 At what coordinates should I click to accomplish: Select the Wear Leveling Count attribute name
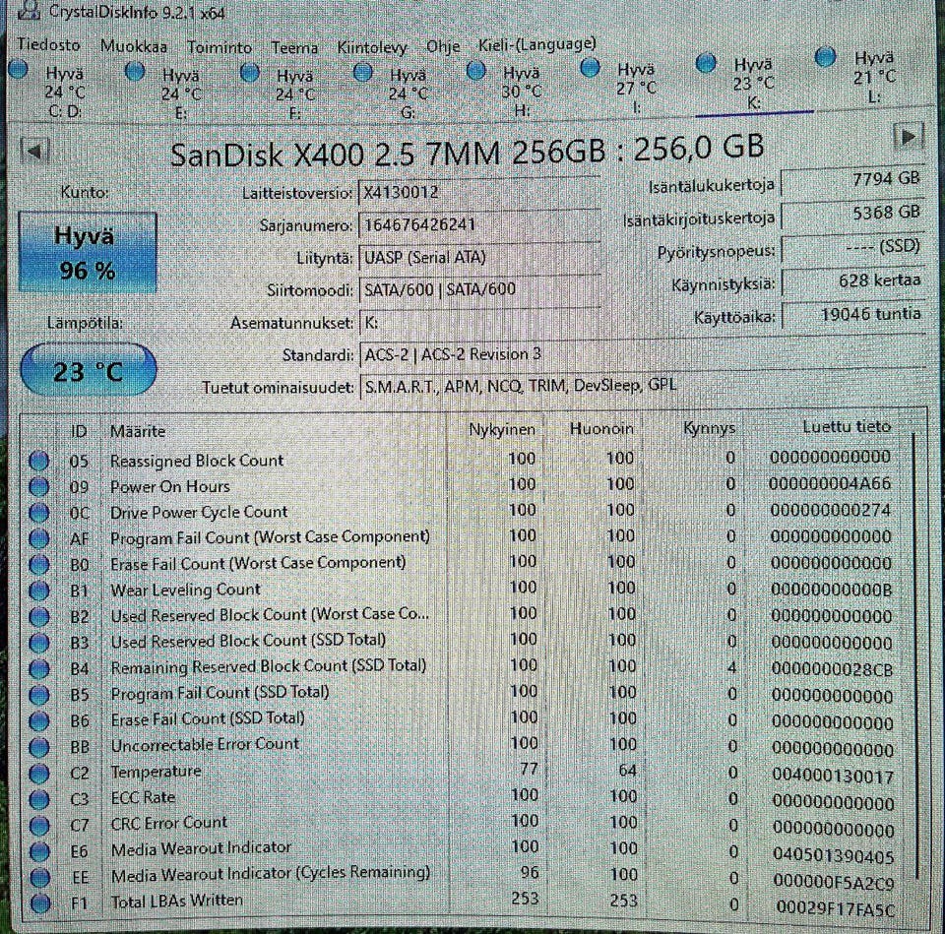pyautogui.click(x=186, y=590)
